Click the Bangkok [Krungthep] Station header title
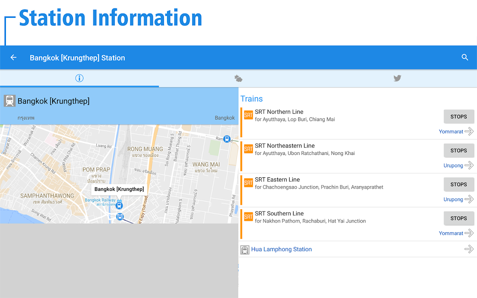 pyautogui.click(x=78, y=58)
